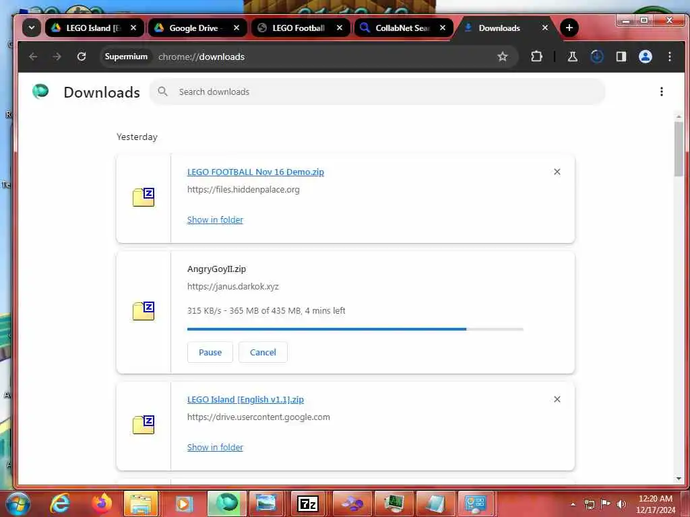This screenshot has width=690, height=517.
Task: Open the profile avatar menu
Action: click(x=645, y=57)
